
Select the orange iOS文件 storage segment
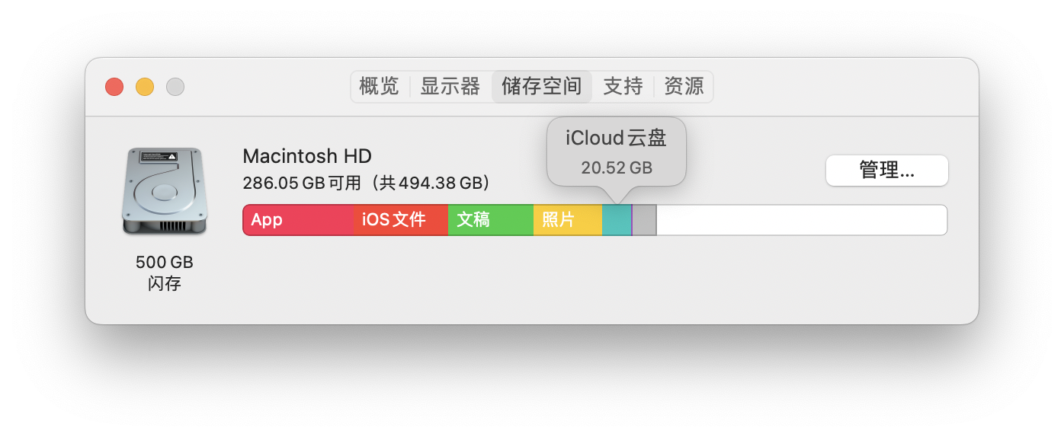(x=400, y=220)
